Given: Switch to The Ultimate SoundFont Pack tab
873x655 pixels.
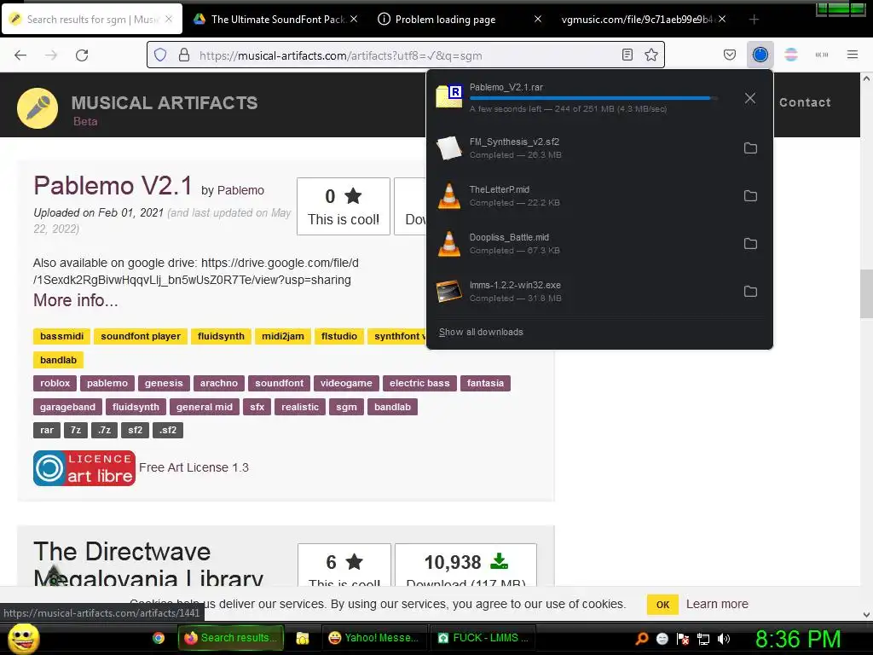Looking at the screenshot, I should (x=276, y=20).
